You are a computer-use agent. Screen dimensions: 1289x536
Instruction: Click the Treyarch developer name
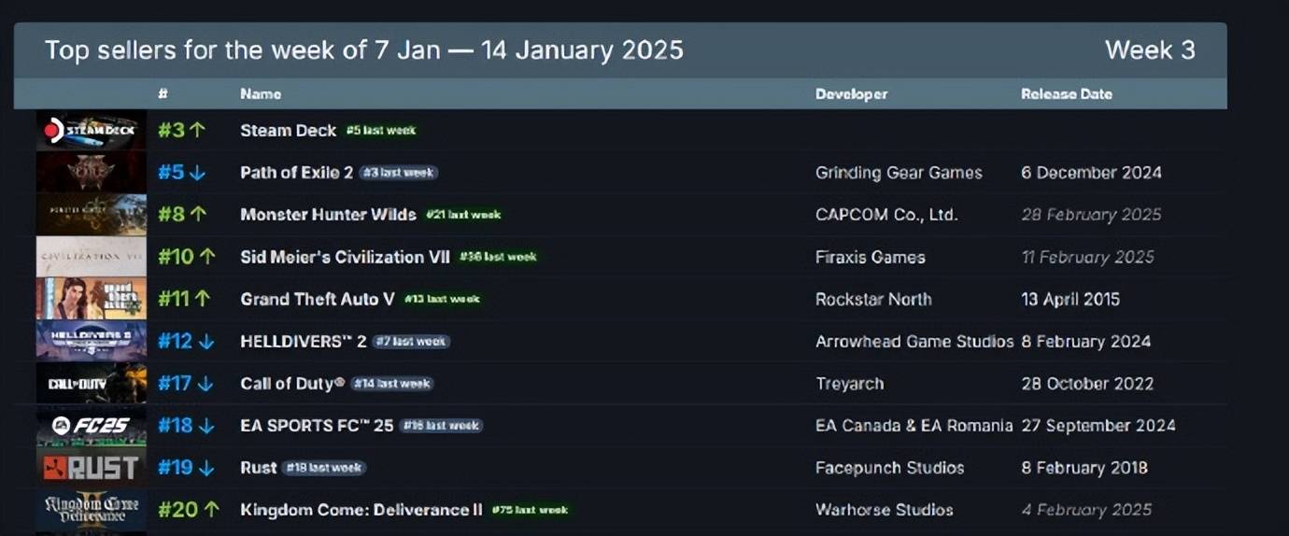pos(849,384)
